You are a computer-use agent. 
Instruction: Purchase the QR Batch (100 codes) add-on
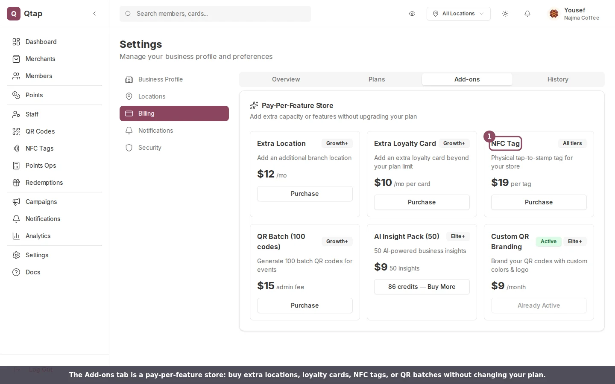coord(305,305)
